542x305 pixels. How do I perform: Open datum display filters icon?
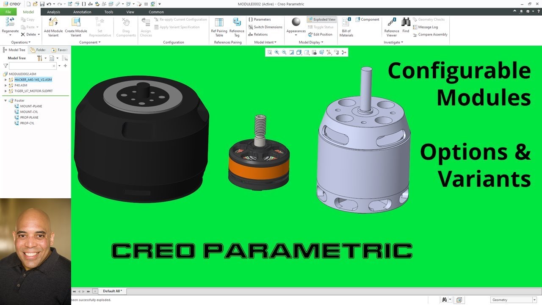tap(329, 53)
